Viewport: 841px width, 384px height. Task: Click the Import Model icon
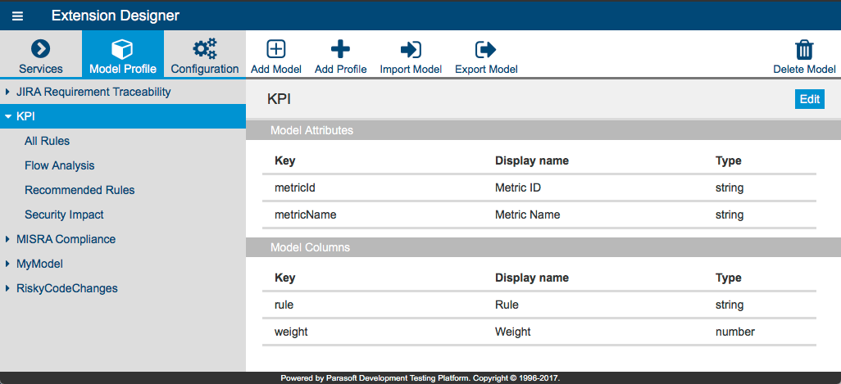411,49
